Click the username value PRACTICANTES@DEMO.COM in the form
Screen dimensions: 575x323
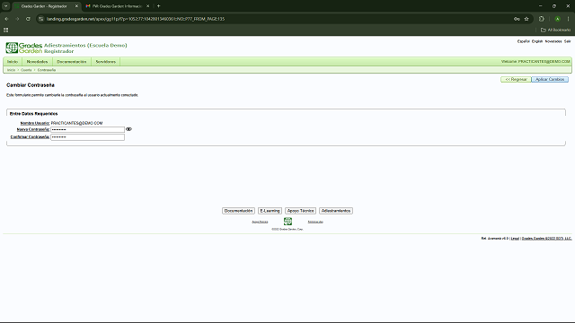[76, 123]
